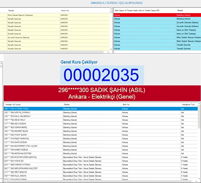Viewport: 201px width, 183px height.
Task: Select the 'OĞUZ ÜNLÜ' row
Action: tap(101, 120)
